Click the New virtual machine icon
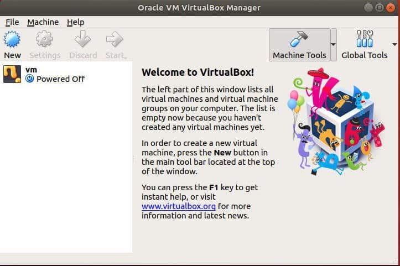The image size is (400, 266). 12,39
